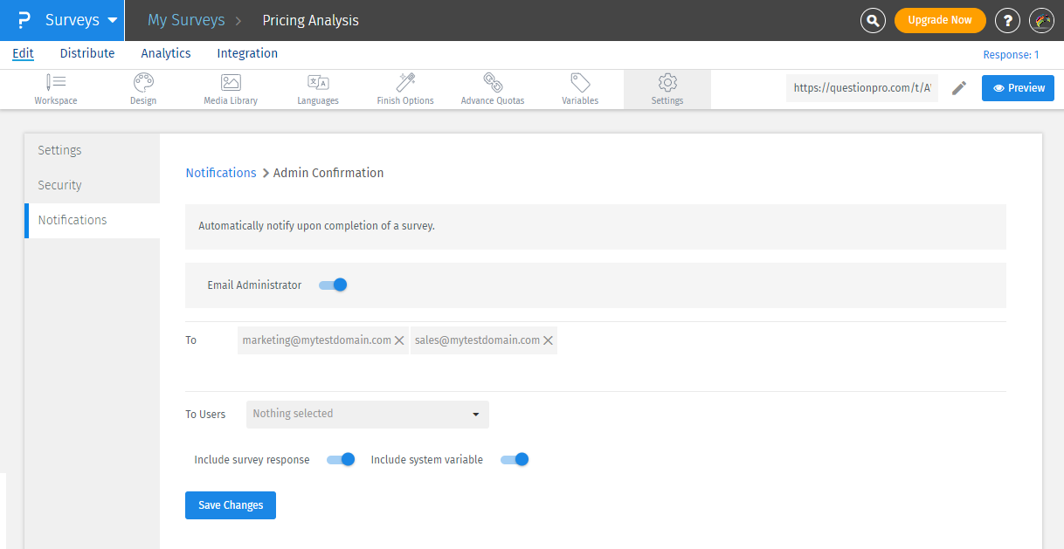Select the Edit tab

(x=24, y=53)
